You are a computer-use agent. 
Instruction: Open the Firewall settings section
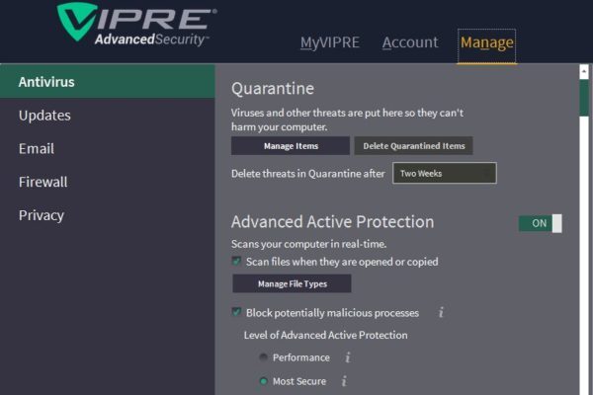pos(108,182)
